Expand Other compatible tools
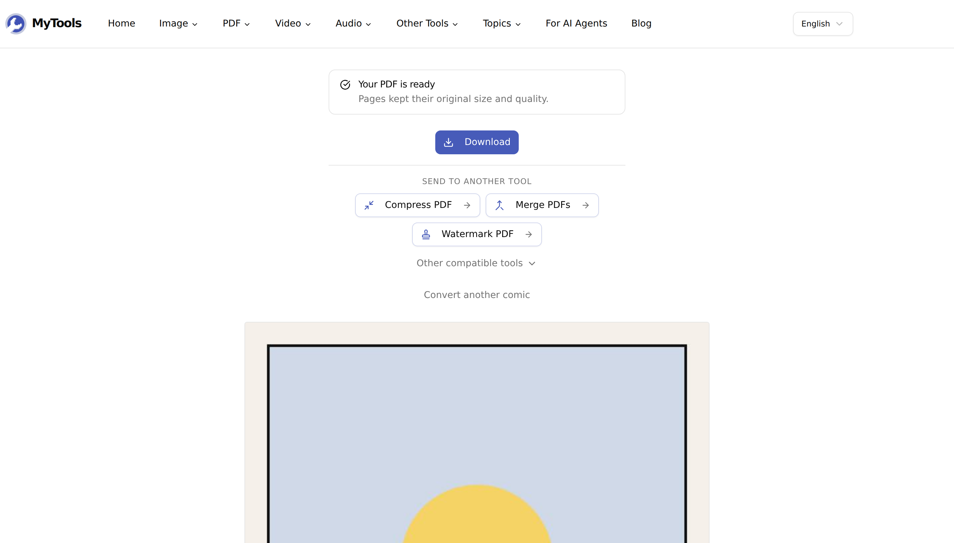954x543 pixels. pos(476,263)
